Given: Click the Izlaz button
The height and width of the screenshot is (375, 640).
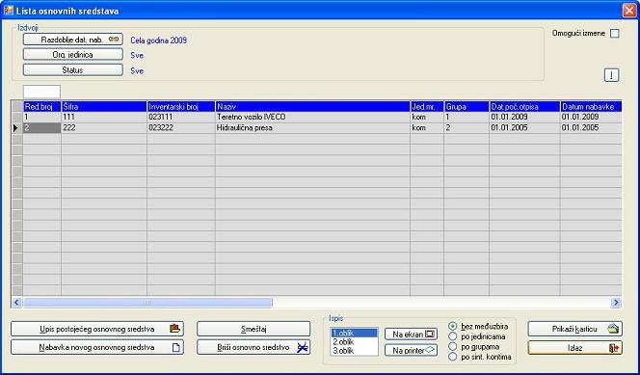Looking at the screenshot, I should 575,348.
